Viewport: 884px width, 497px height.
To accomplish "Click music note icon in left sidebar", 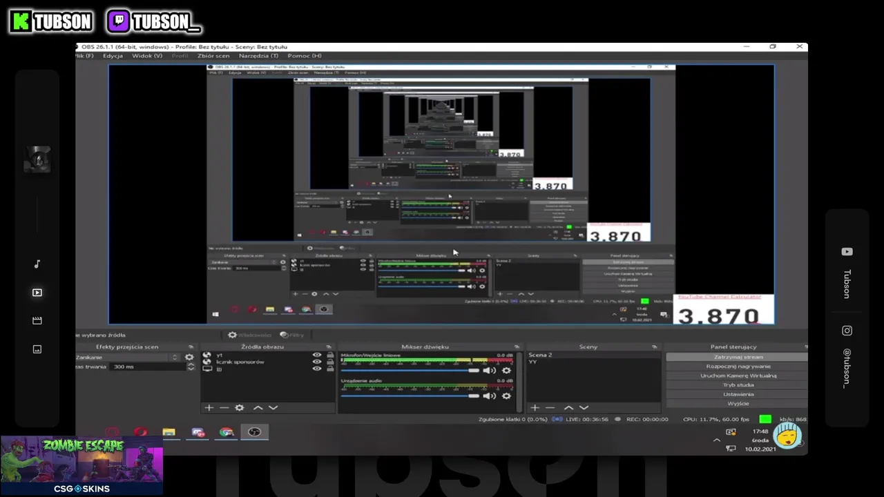I will pos(37,264).
